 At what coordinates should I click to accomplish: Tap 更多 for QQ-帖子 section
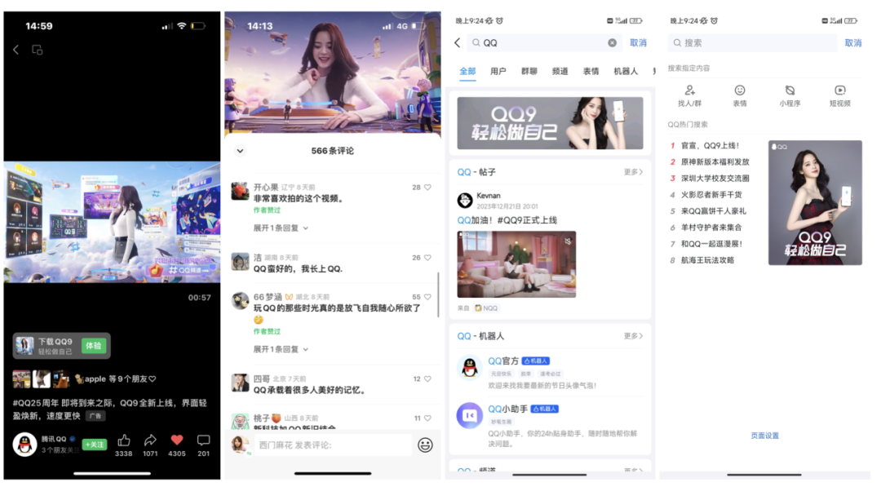[x=633, y=172]
